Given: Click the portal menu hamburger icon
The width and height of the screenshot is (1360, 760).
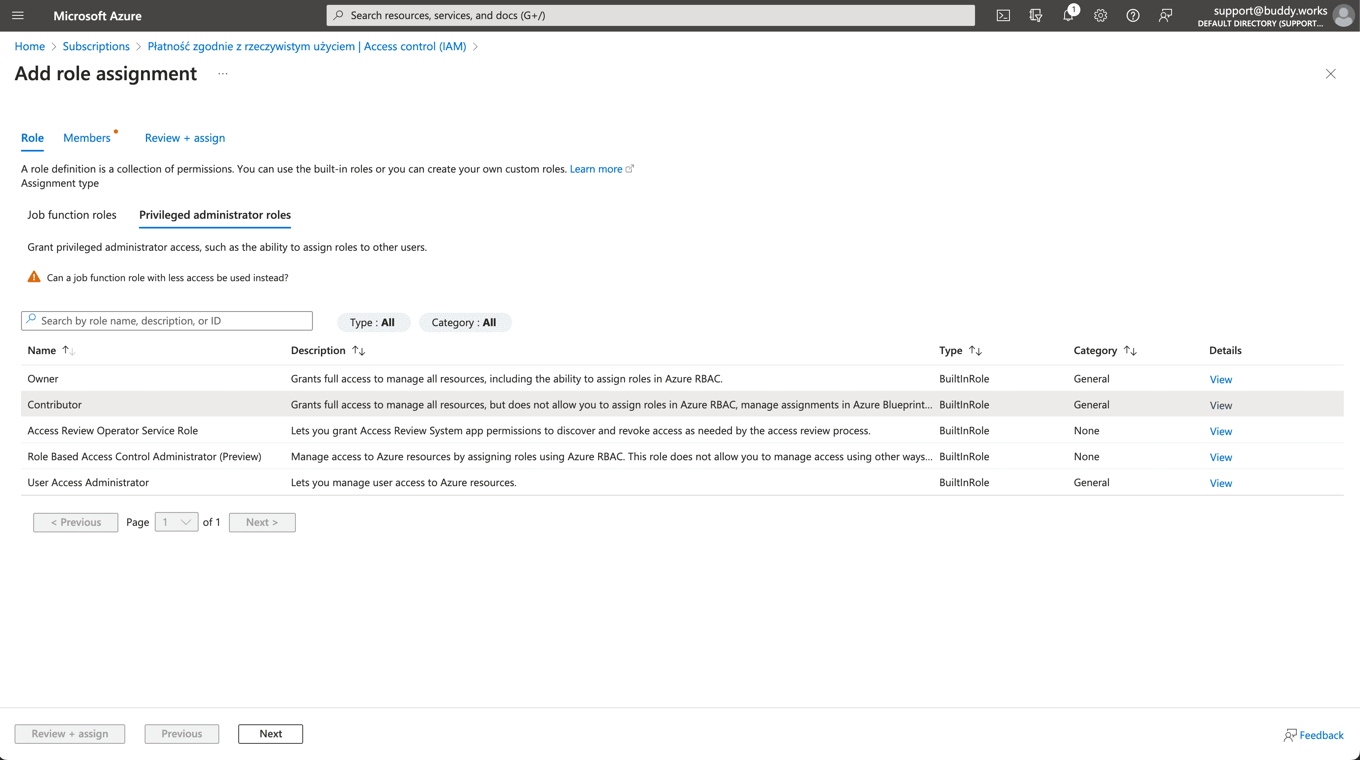Looking at the screenshot, I should pos(18,15).
